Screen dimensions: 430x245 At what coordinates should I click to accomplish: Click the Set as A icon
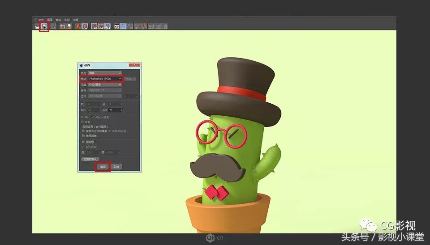pos(138,26)
